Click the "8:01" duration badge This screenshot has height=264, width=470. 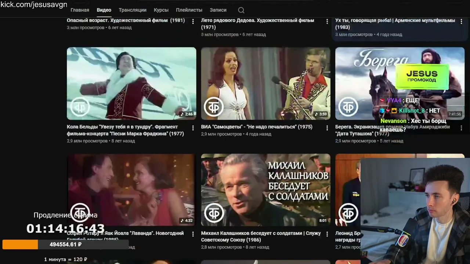point(323,220)
